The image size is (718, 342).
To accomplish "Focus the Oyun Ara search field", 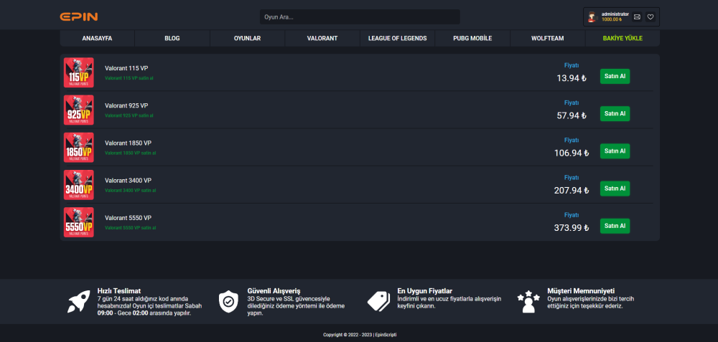I will coord(360,17).
